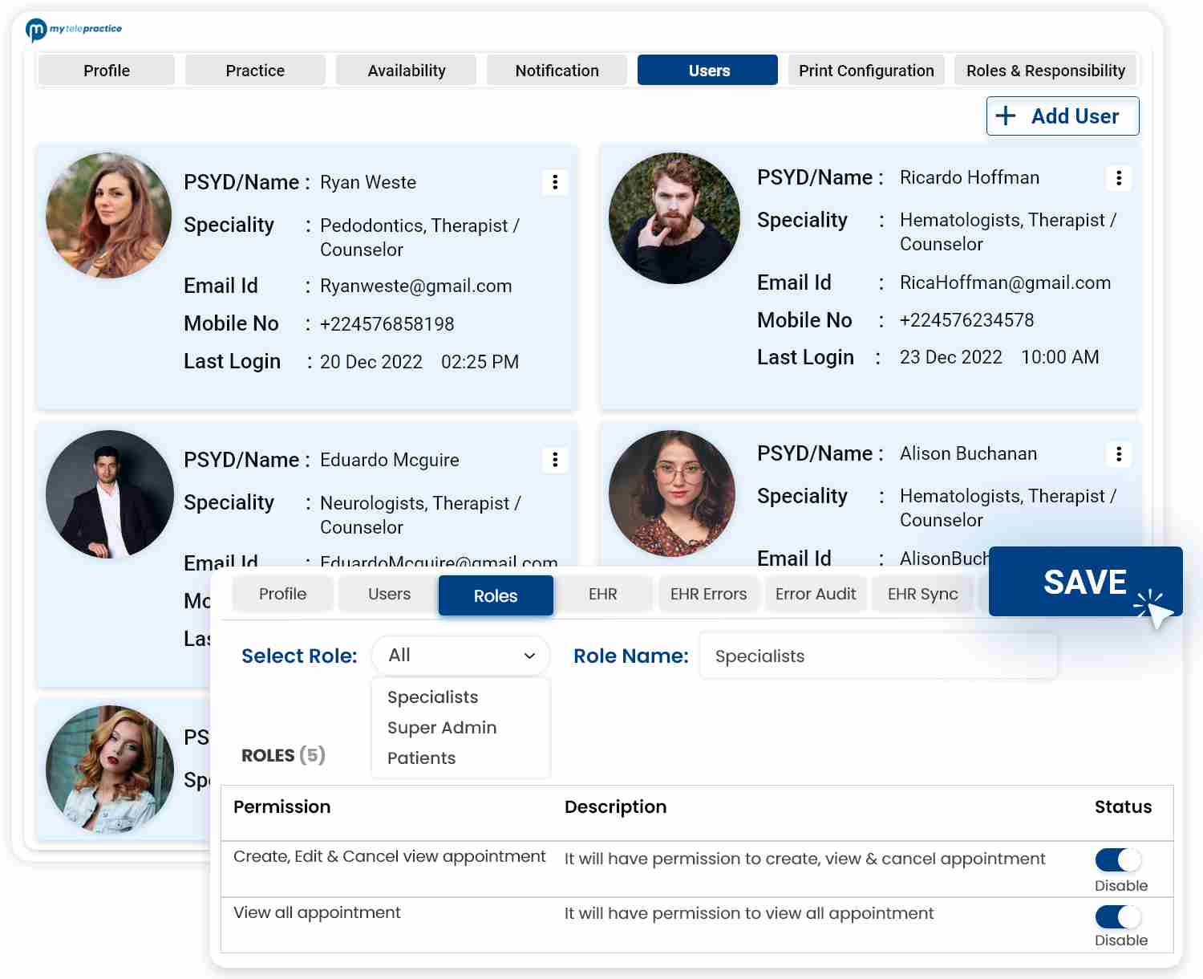Screen dimensions: 1203x979
Task: Click the Role Name input field
Action: (878, 656)
